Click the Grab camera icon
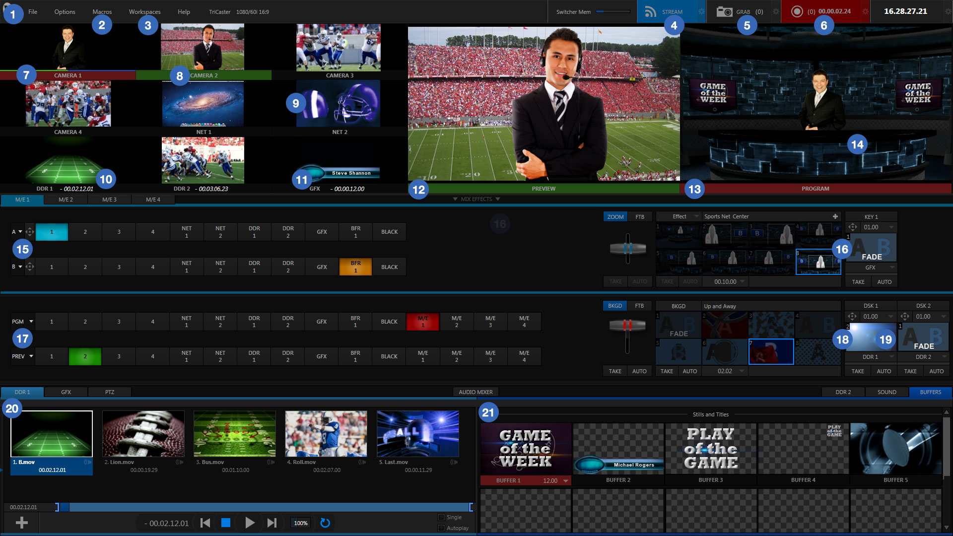The height and width of the screenshot is (536, 953). [724, 12]
